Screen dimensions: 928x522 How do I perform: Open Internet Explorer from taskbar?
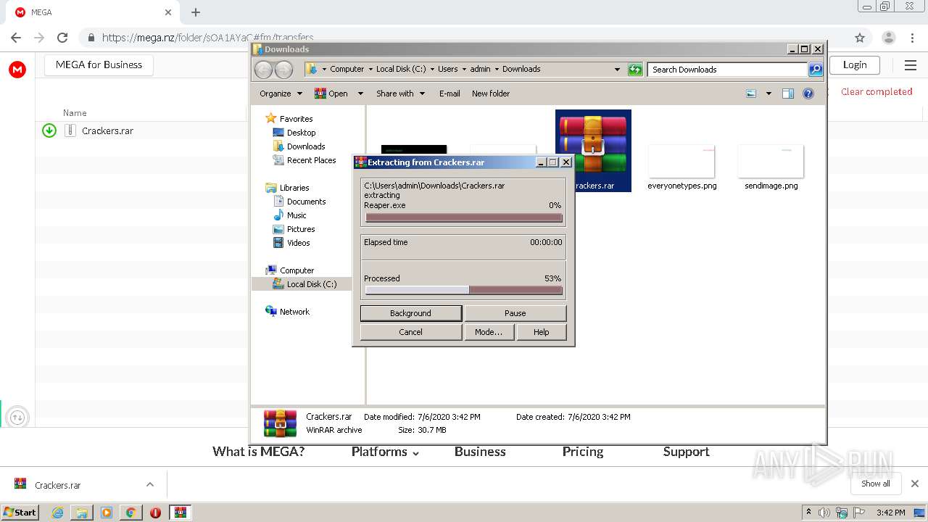pyautogui.click(x=57, y=513)
